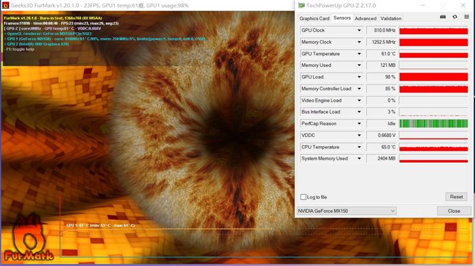Viewport: 475px width, 266px height.
Task: Click the FurMark icon in title bar
Action: pos(5,5)
